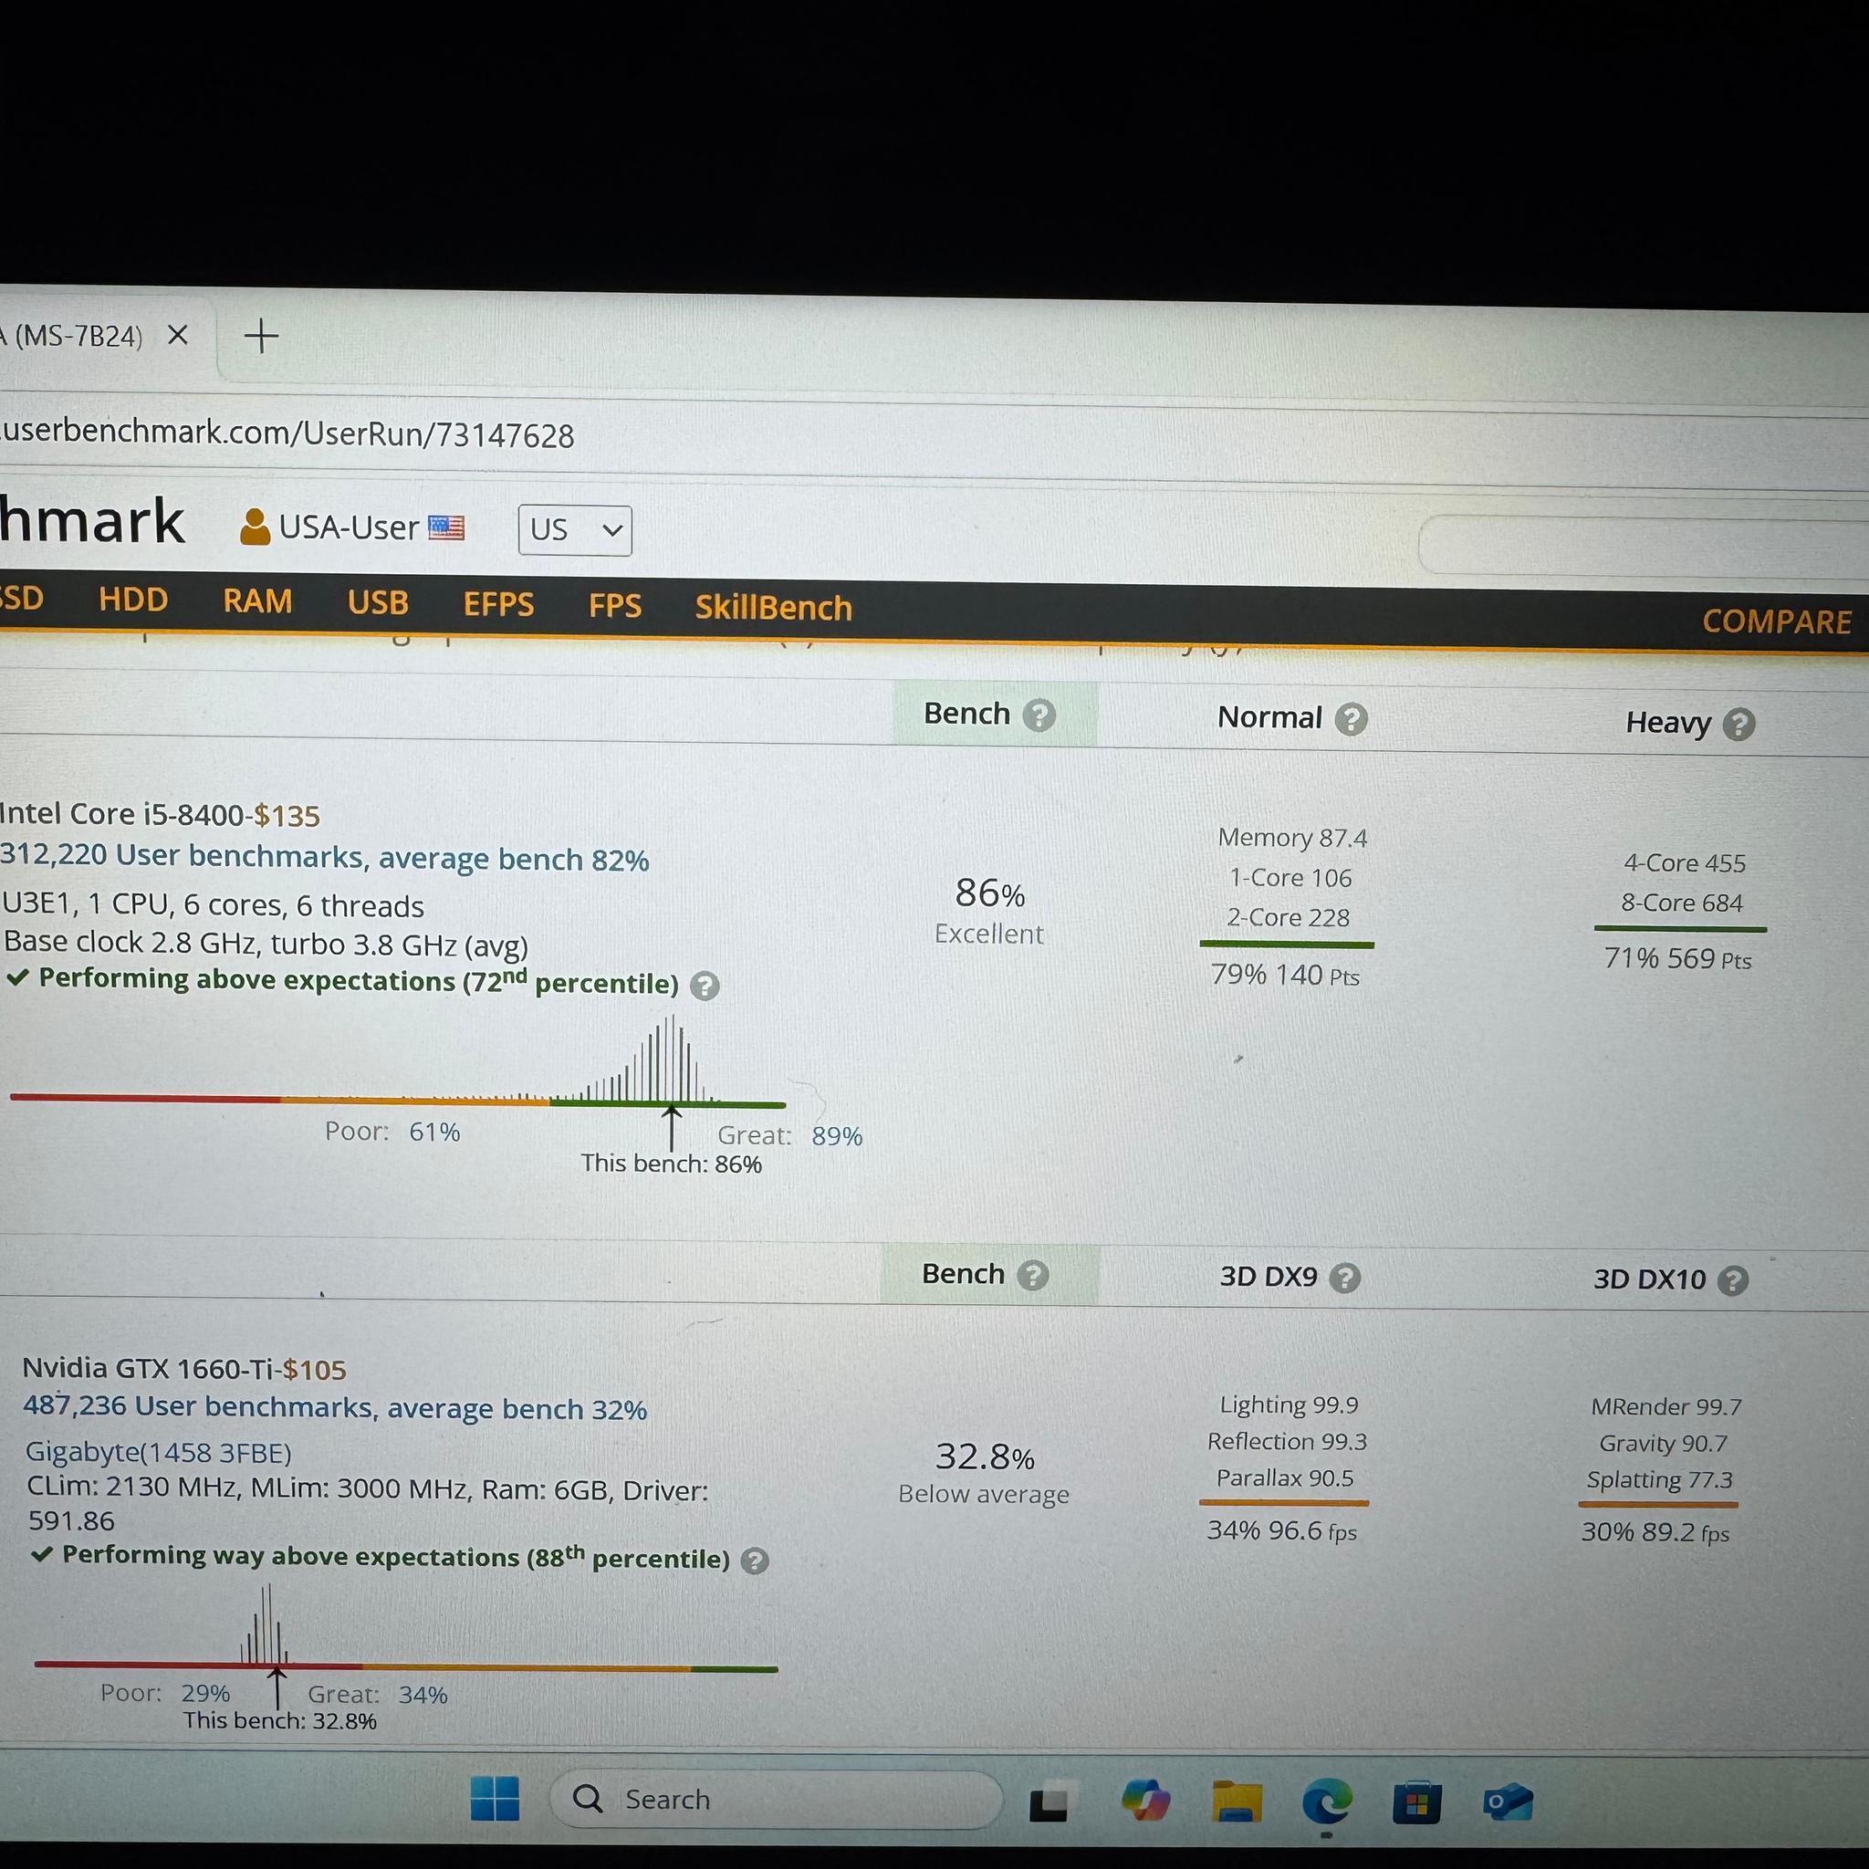
Task: Open 487,236 User benchmarks link
Action: tap(335, 1407)
